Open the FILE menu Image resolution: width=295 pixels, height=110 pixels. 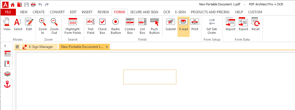pos(8,12)
